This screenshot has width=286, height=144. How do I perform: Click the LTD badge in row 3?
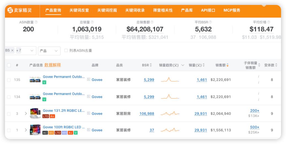tap(46, 116)
